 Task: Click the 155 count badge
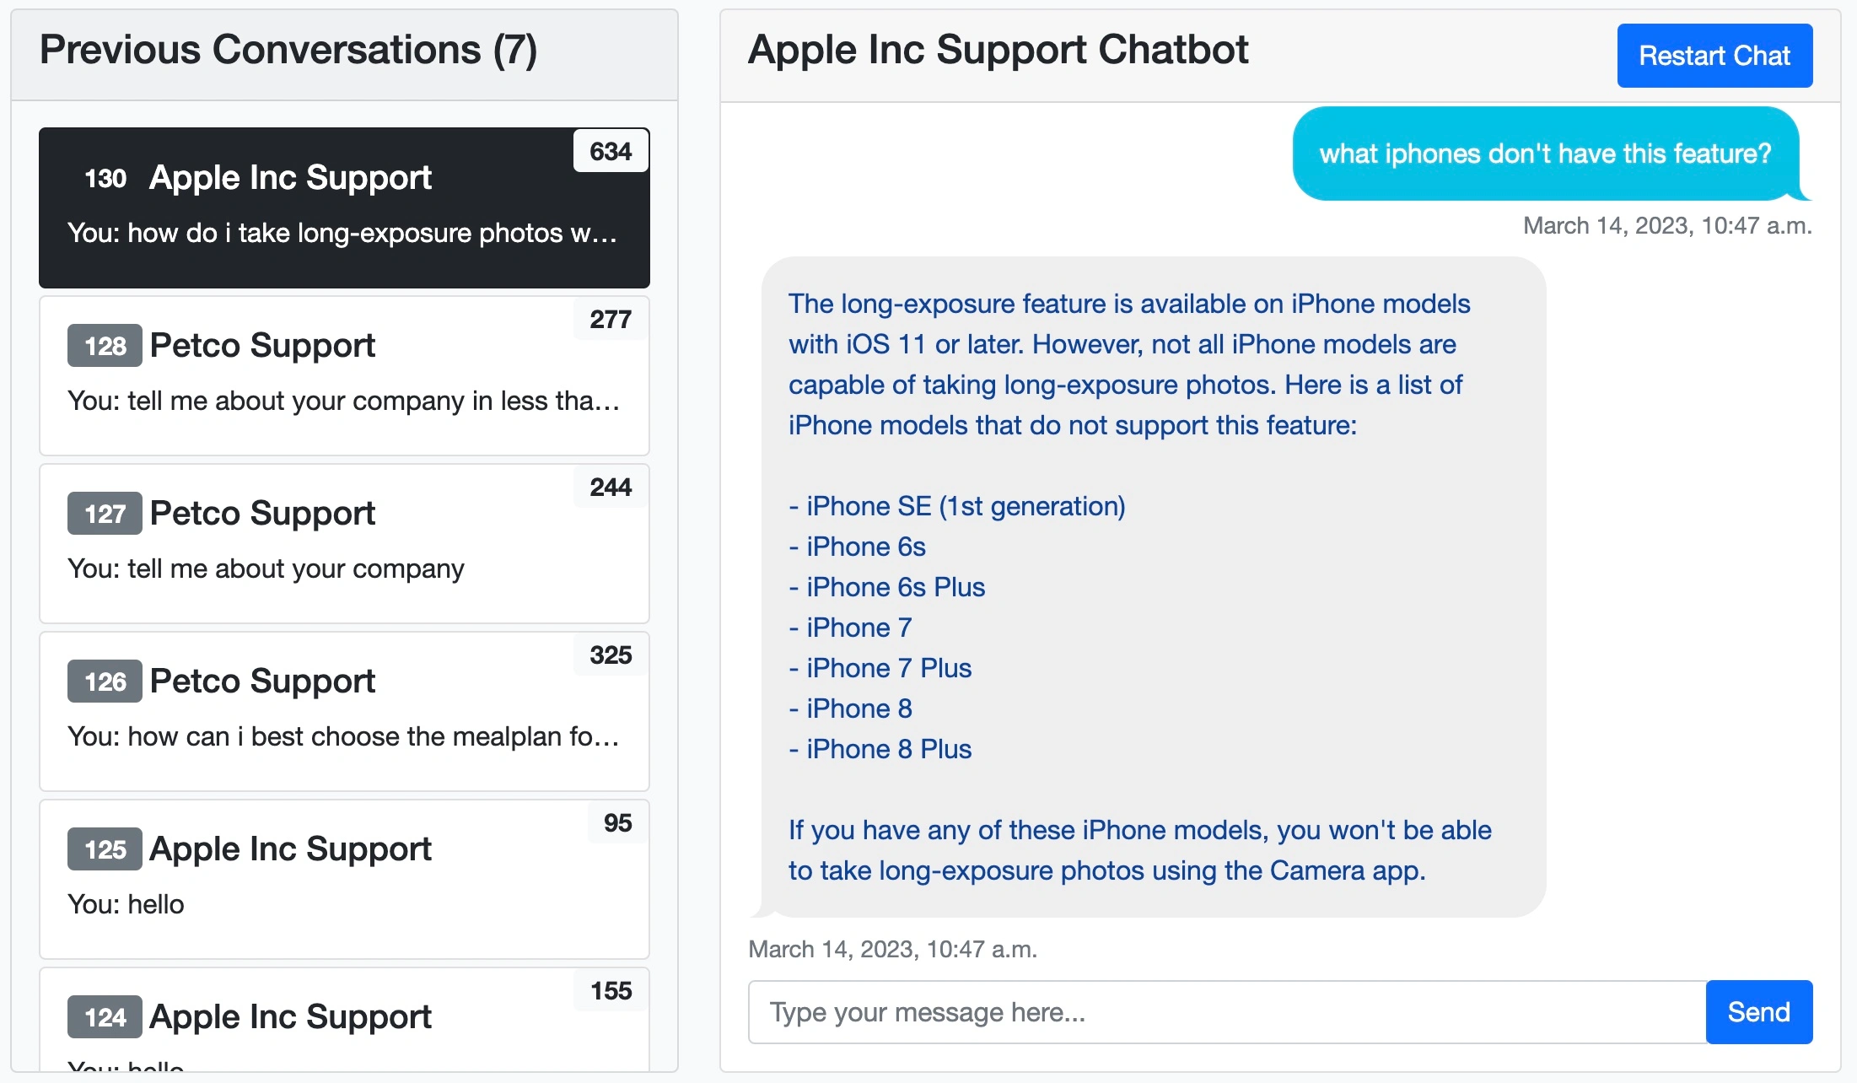click(x=611, y=990)
